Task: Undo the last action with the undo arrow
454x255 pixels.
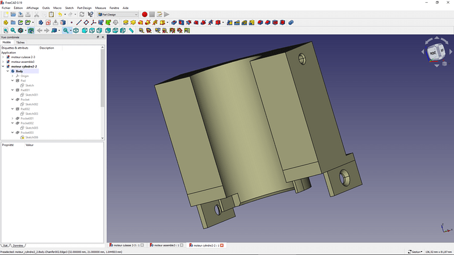Action: tap(60, 15)
